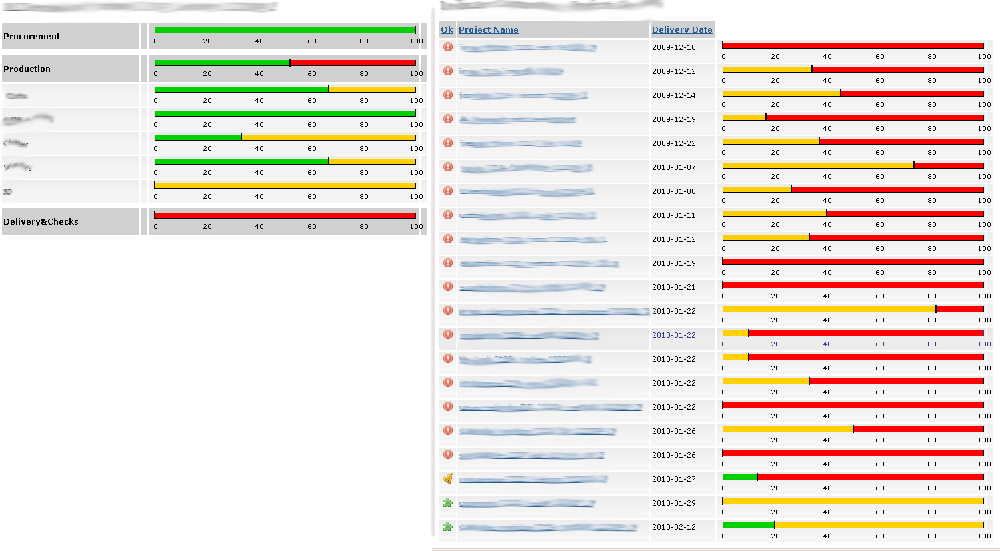Open the project link with delivery date 2010-01-11

527,216
